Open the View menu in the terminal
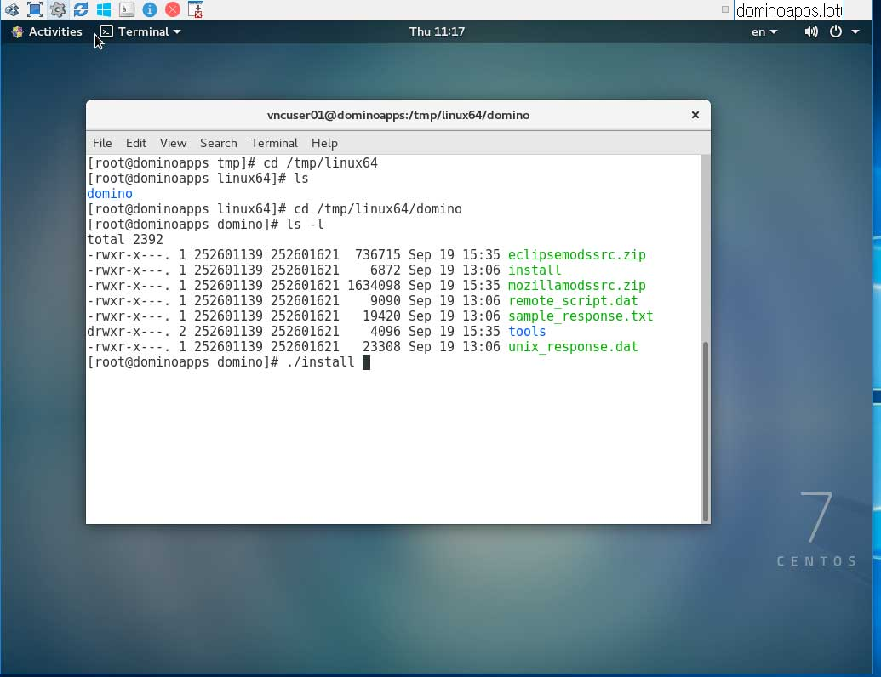Viewport: 881px width, 677px height. pyautogui.click(x=173, y=143)
